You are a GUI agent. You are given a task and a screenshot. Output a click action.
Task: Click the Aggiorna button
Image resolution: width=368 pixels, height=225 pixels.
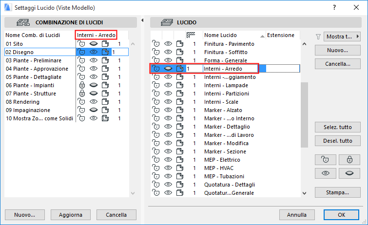pyautogui.click(x=70, y=215)
